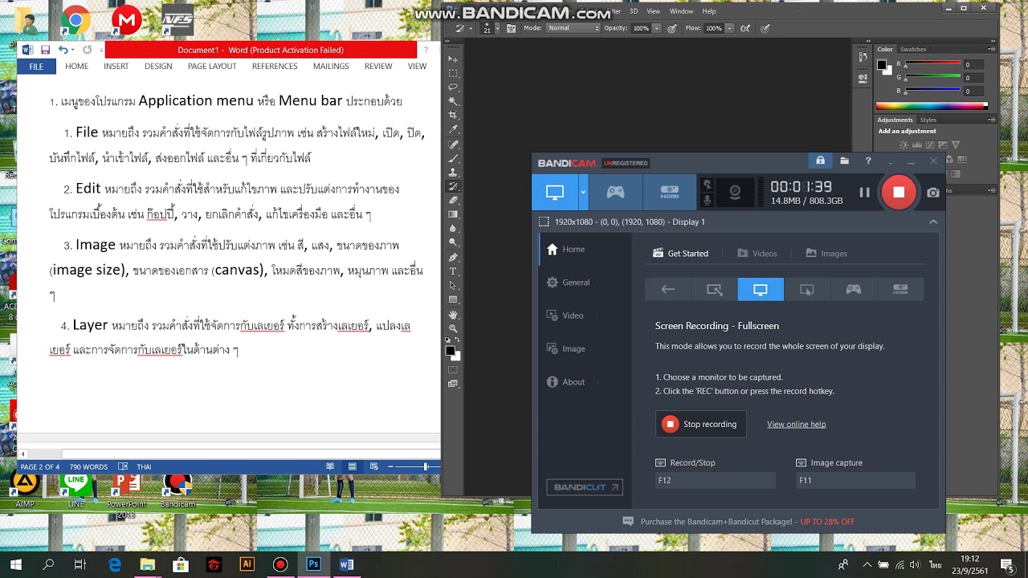Click the Bandicam lock icon
Image resolution: width=1028 pixels, height=578 pixels.
820,161
